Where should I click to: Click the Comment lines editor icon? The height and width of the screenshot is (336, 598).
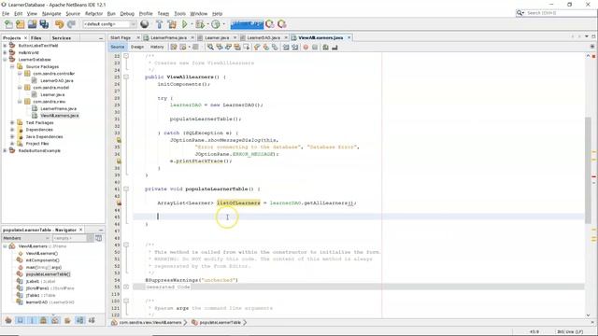(x=325, y=47)
